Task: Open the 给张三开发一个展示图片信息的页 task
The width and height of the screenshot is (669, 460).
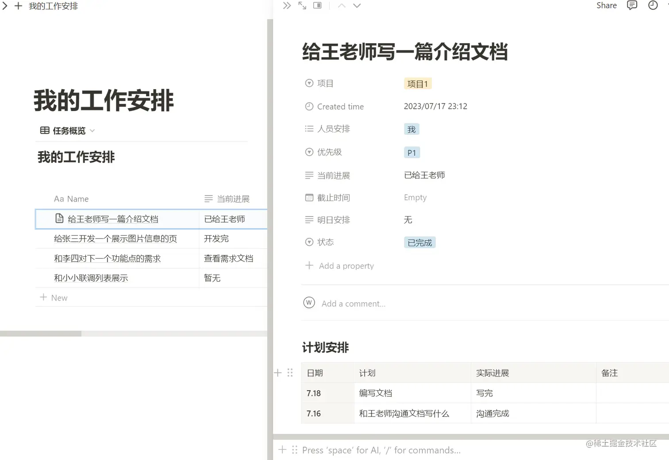Action: click(115, 239)
